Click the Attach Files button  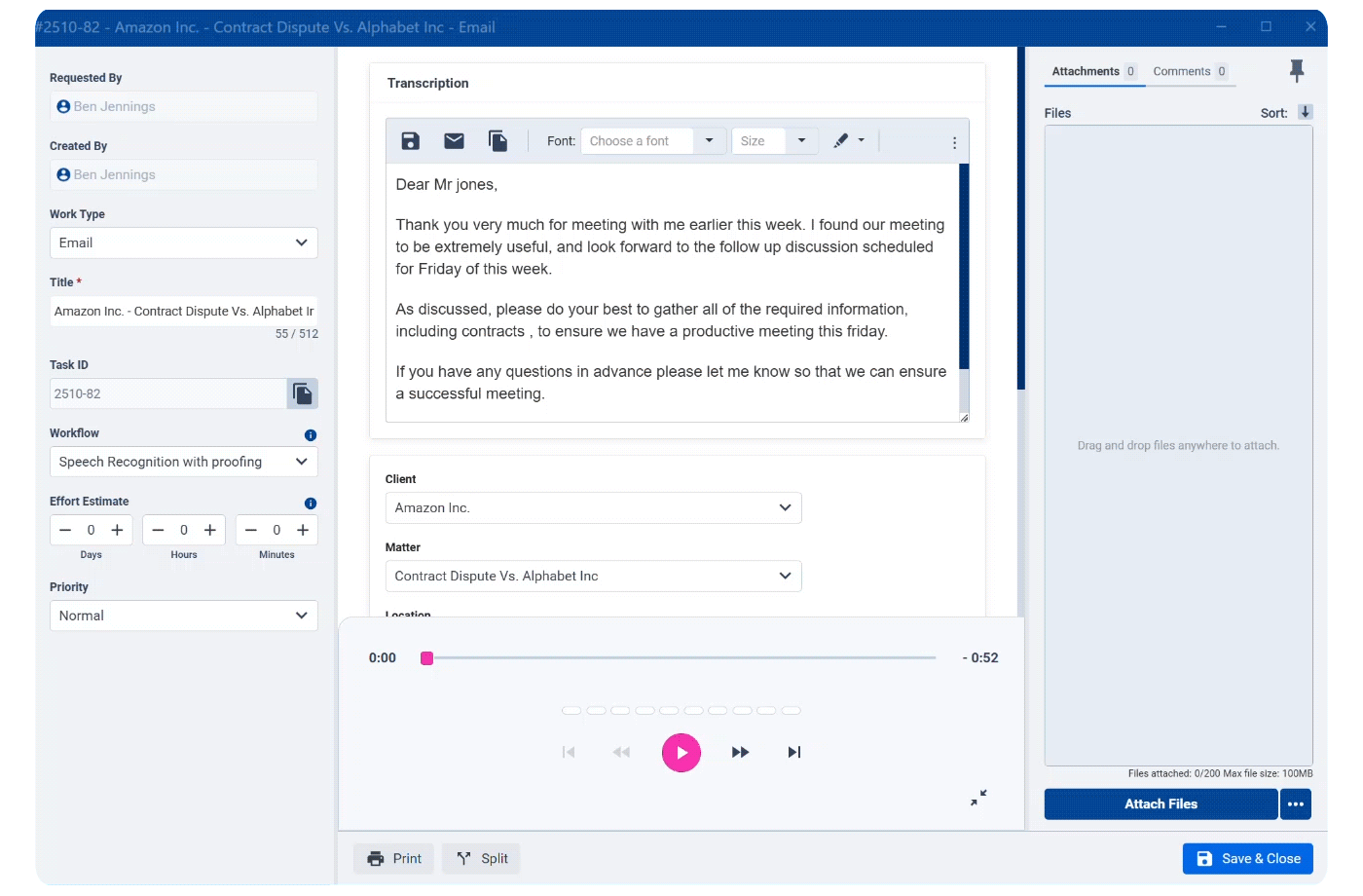1160,804
